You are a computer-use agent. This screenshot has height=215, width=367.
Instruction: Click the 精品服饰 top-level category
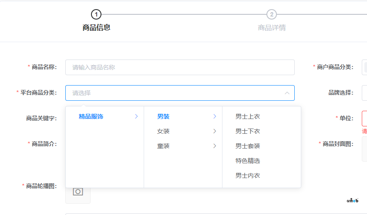91,116
